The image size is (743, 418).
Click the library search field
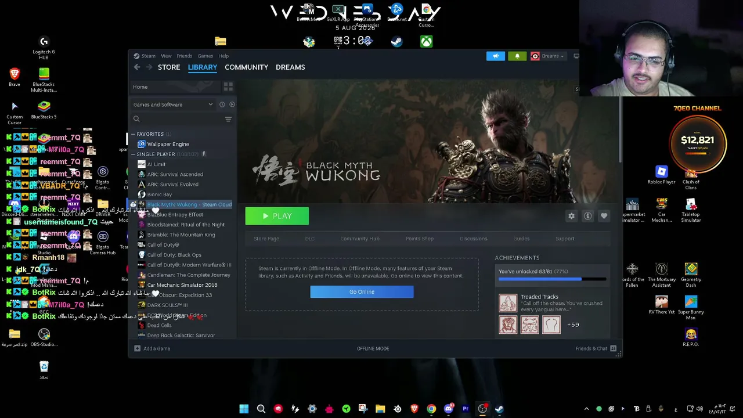pyautogui.click(x=177, y=119)
